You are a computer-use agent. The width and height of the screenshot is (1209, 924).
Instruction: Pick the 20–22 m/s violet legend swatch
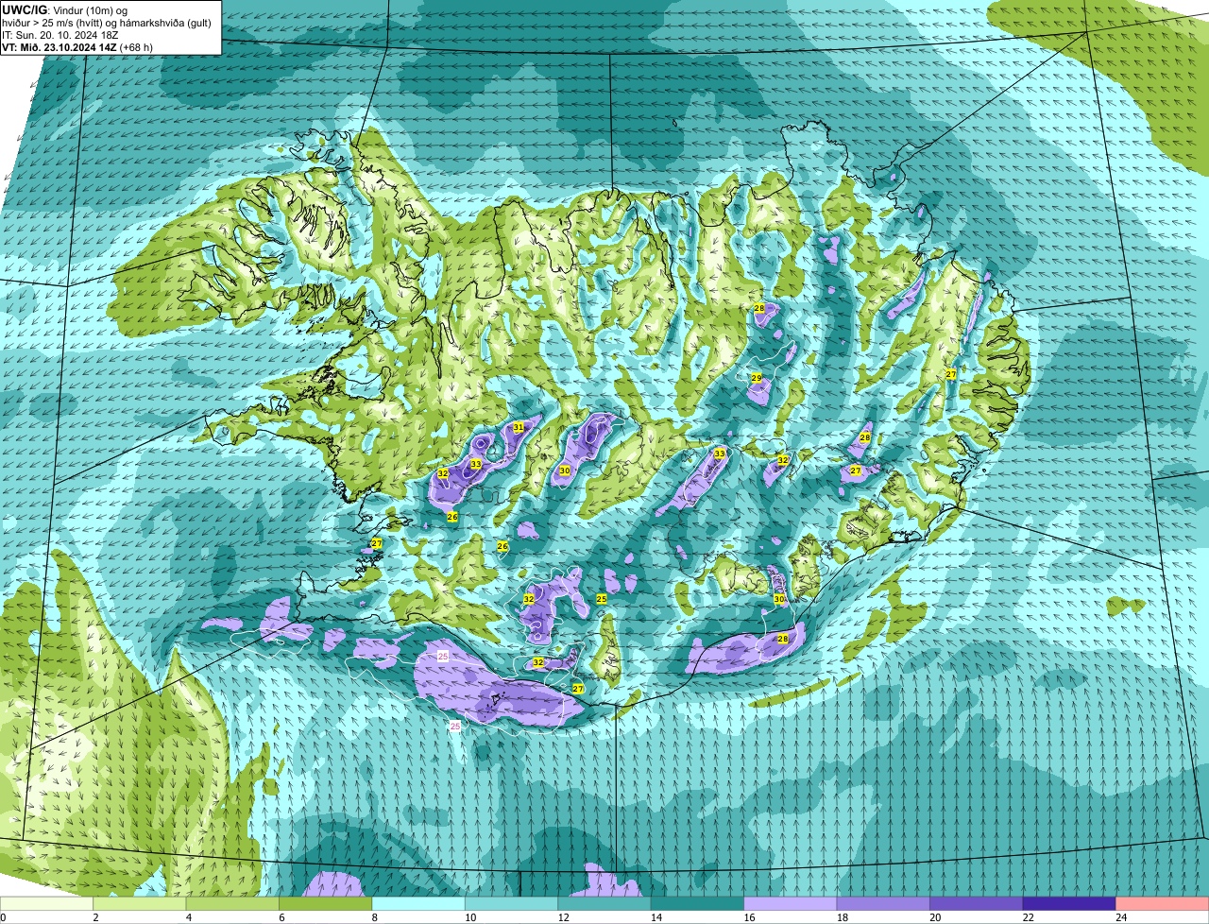(x=977, y=903)
